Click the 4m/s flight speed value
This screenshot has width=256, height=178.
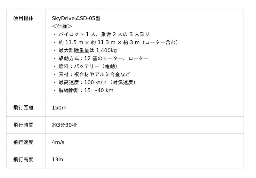coord(58,142)
